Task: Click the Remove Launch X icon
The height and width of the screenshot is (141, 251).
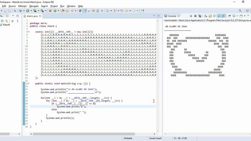Action: click(x=195, y=16)
